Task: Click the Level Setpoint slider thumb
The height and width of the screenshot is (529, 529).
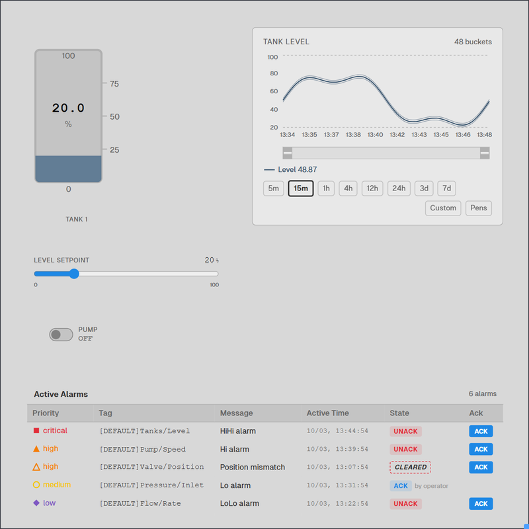Action: (x=74, y=274)
